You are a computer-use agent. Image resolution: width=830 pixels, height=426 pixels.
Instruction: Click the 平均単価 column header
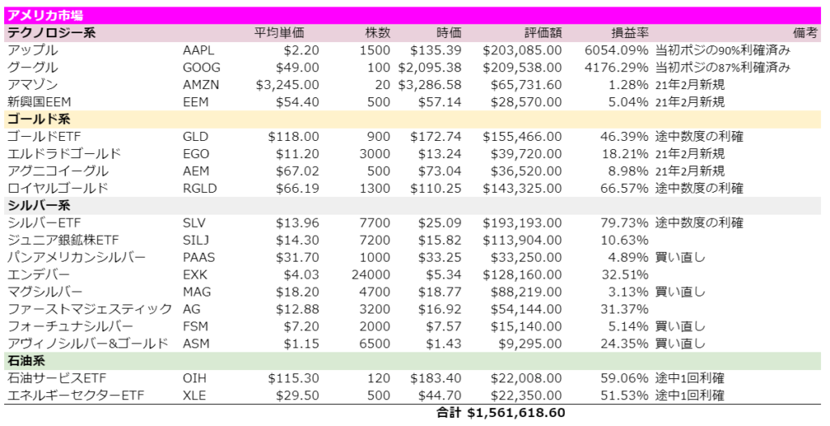[x=279, y=33]
